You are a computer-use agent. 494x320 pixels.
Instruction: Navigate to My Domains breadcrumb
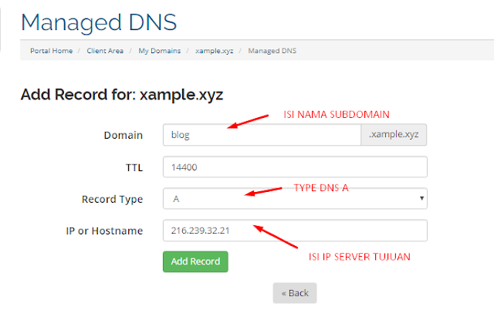pos(160,51)
